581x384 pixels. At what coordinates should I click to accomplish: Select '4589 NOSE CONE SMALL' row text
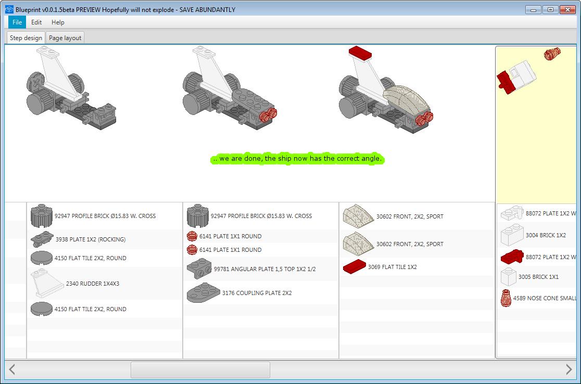545,298
